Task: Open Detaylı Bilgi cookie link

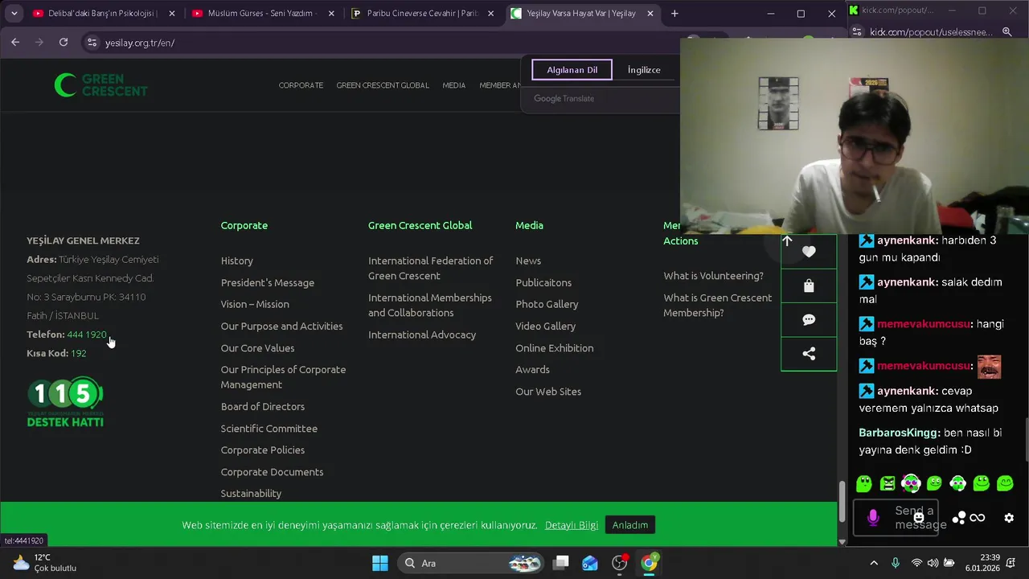Action: click(x=572, y=525)
